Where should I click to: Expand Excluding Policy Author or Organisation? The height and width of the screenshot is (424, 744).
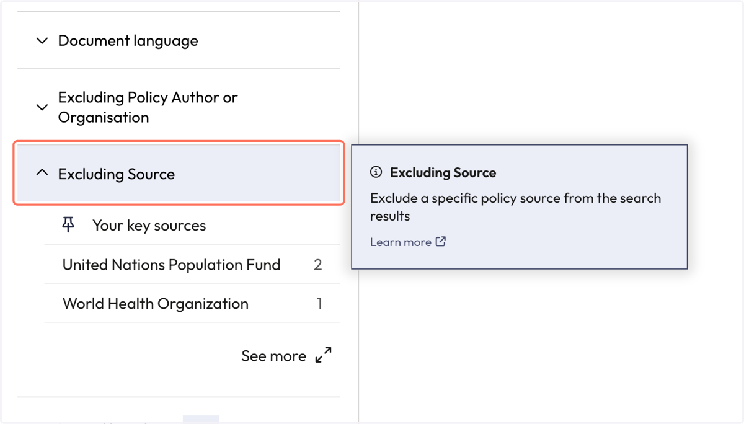click(x=179, y=107)
